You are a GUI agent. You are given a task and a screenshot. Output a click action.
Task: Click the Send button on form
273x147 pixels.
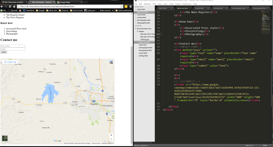(x=4, y=52)
